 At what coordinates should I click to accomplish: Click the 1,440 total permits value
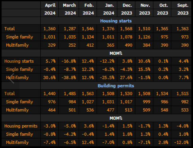point(50,94)
